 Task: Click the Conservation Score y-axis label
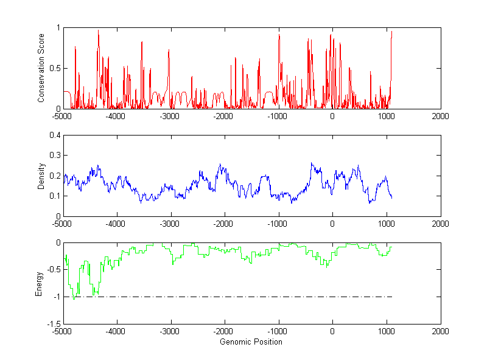point(41,68)
